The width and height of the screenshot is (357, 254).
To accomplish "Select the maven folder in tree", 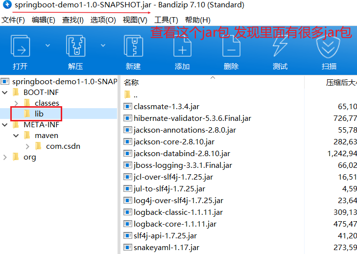I will pos(47,136).
